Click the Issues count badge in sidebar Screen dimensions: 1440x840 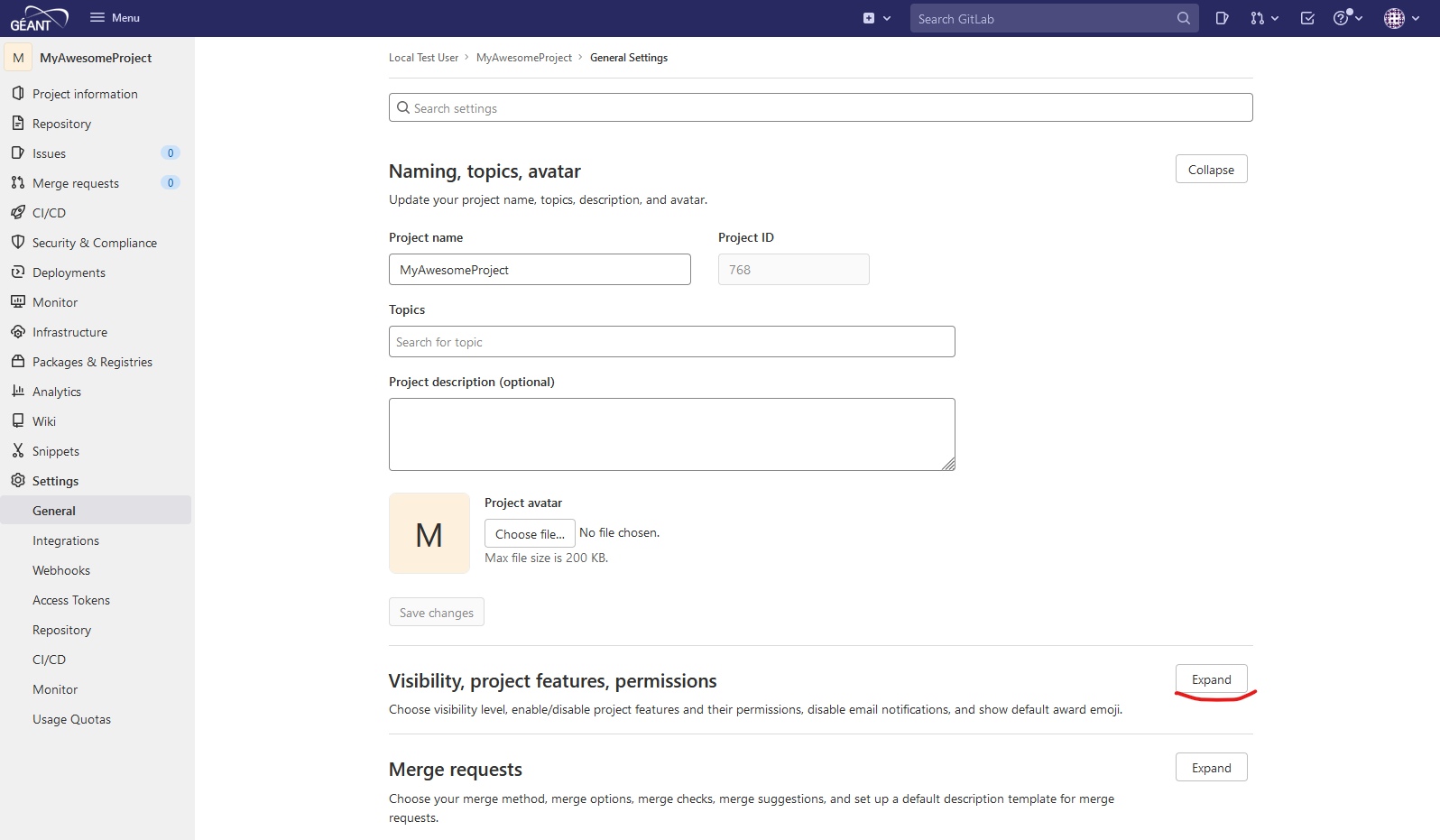(171, 153)
